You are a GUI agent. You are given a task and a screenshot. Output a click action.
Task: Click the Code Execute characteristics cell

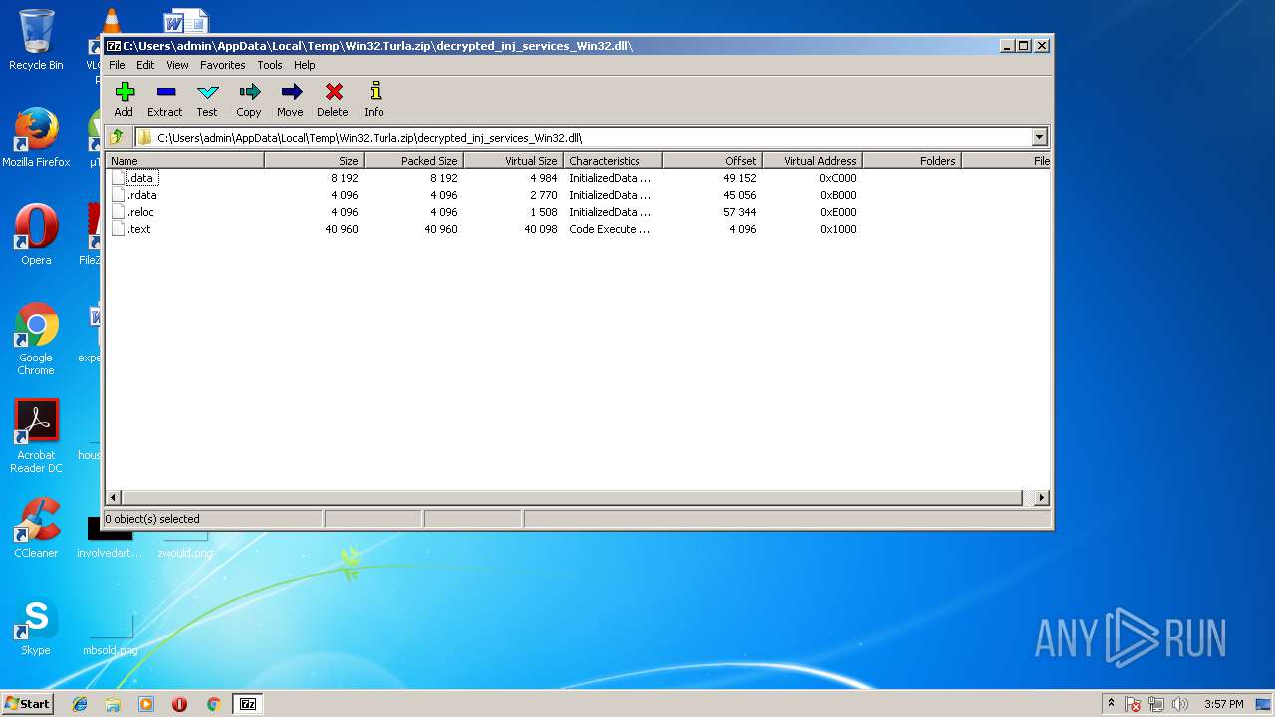click(610, 229)
